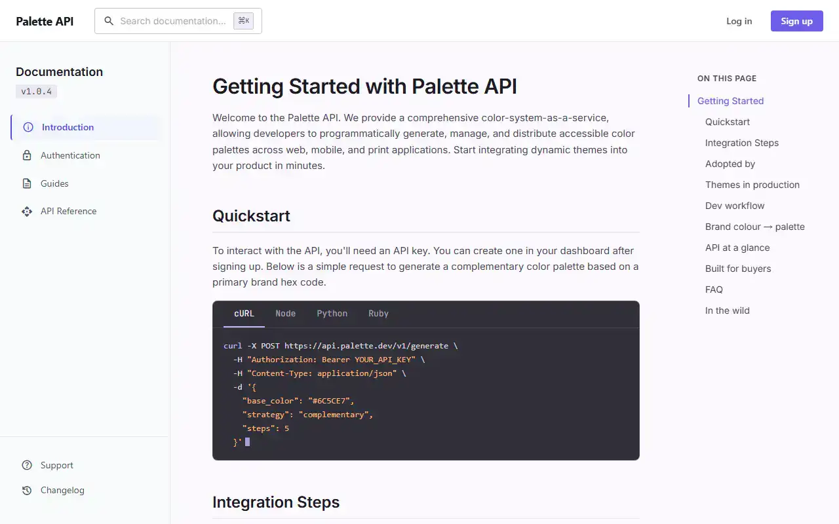839x524 pixels.
Task: Click the Getting Started with Palette API title
Action: 365,86
